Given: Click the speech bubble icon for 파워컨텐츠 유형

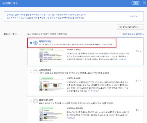Looking at the screenshot, I should [x=35, y=101].
